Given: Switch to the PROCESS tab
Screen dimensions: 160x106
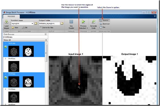Looking at the screenshot, I should (x=11, y=16).
